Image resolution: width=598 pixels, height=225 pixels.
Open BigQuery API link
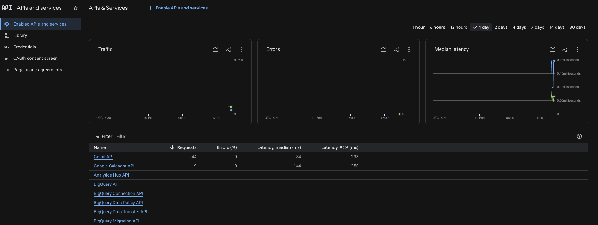[x=106, y=184]
